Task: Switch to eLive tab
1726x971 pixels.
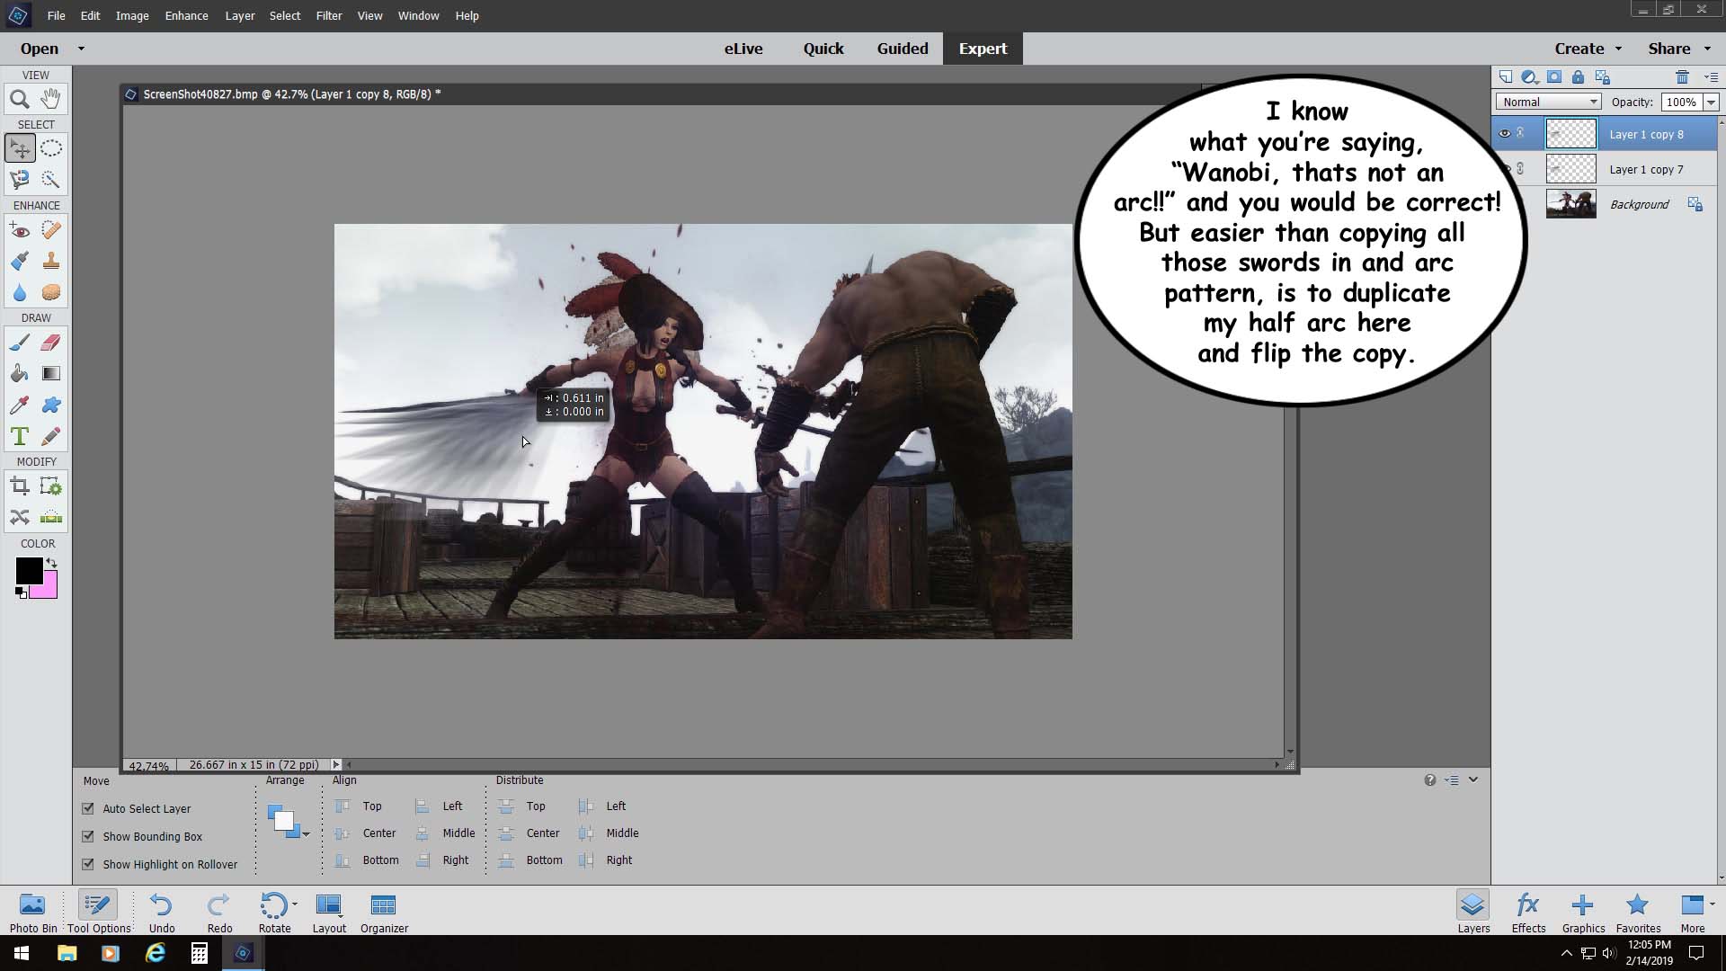Action: point(743,49)
